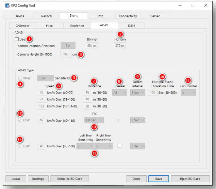The image size is (216, 189).
Task: Click the About button
Action: point(16,179)
